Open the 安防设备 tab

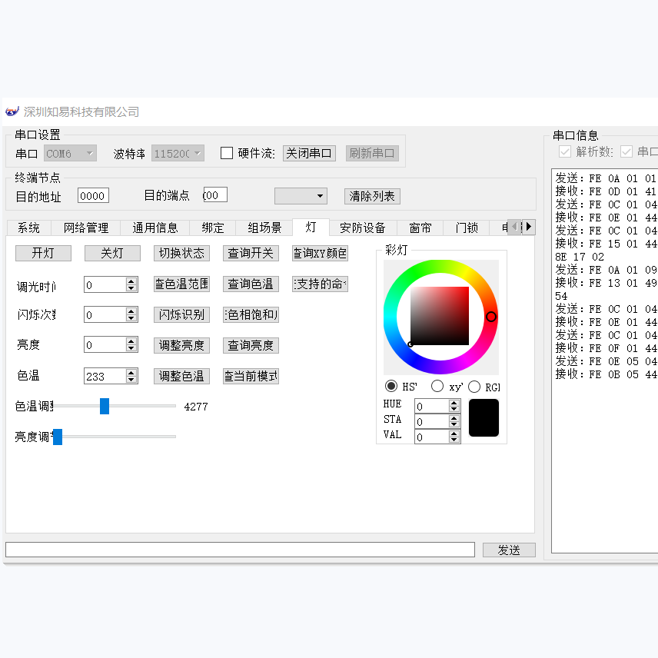(x=363, y=228)
